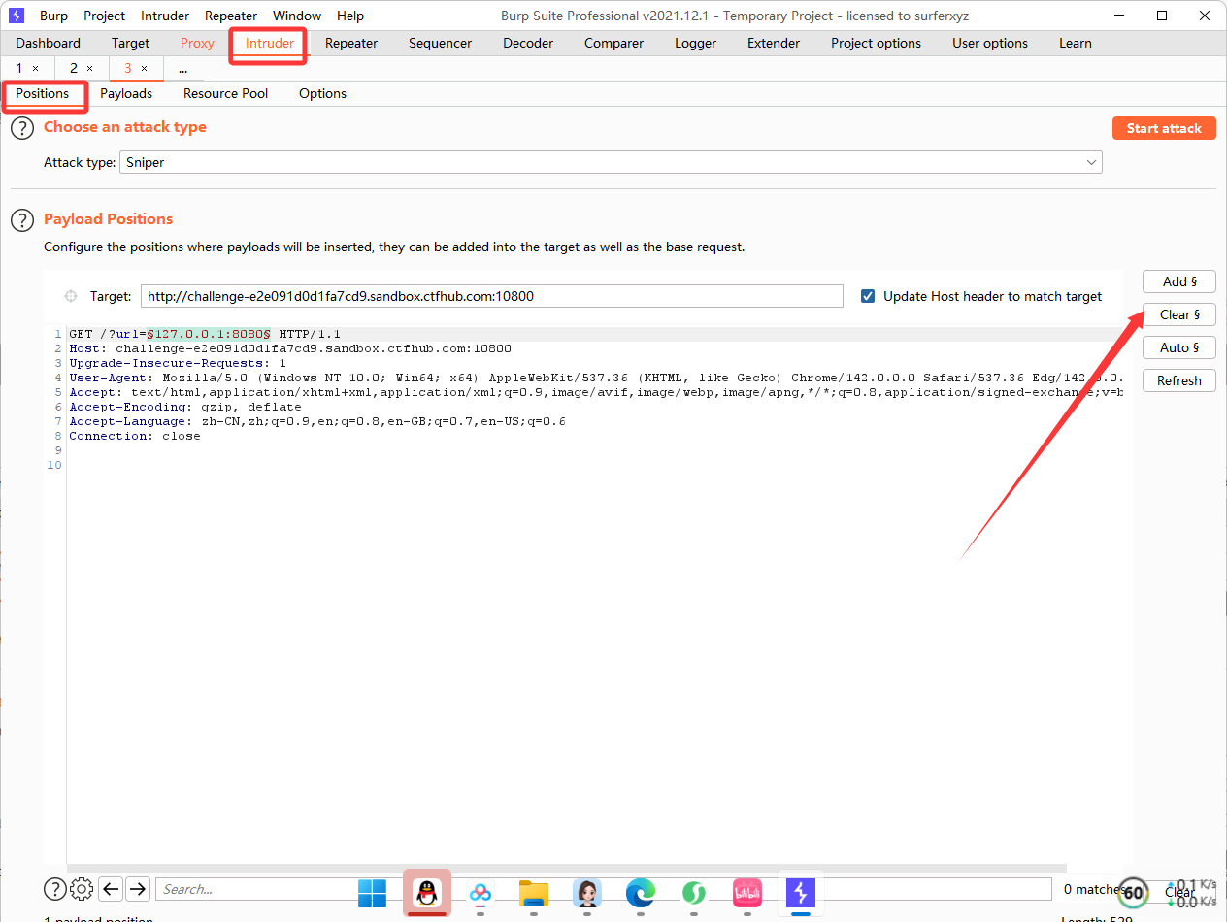
Task: Click the horizontal scrollbar under the request editor
Action: point(566,870)
